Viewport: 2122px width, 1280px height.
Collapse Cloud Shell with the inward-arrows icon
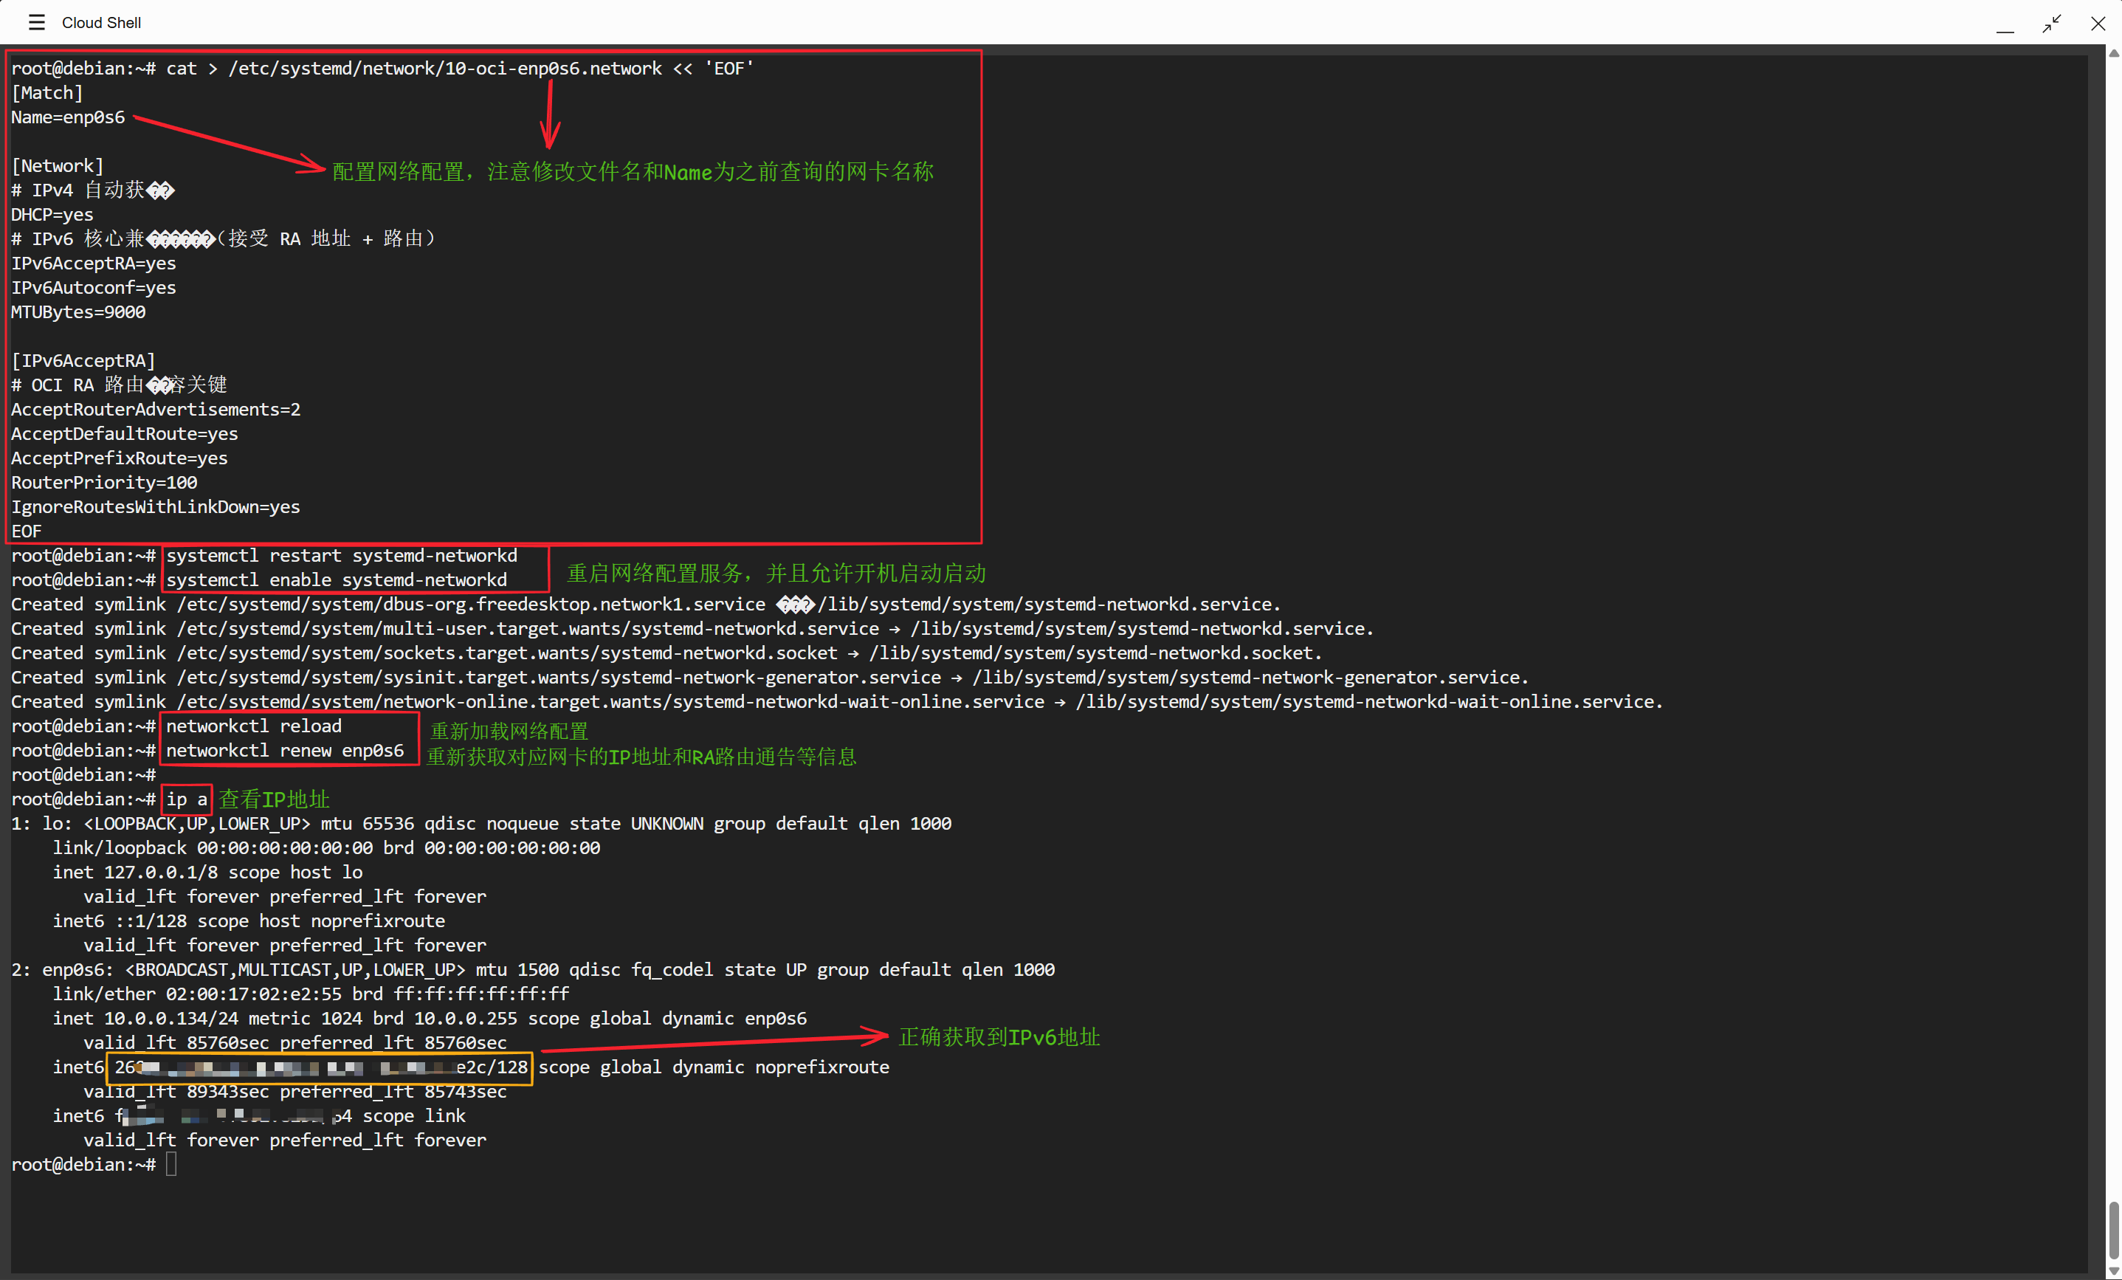[x=2051, y=24]
